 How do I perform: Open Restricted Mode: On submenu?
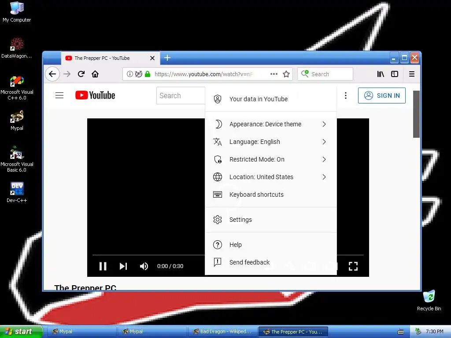click(271, 159)
